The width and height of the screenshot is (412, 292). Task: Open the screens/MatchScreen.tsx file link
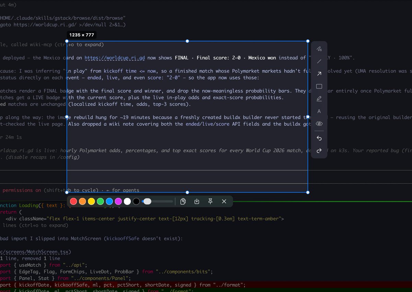[x=35, y=252]
